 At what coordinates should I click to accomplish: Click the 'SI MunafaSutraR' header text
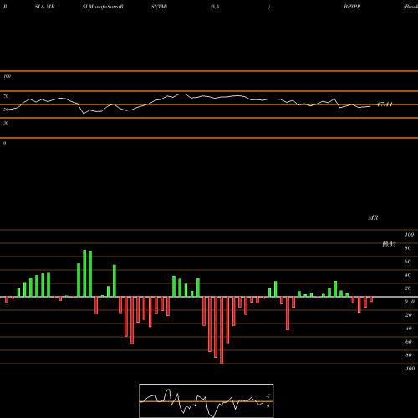point(103,7)
